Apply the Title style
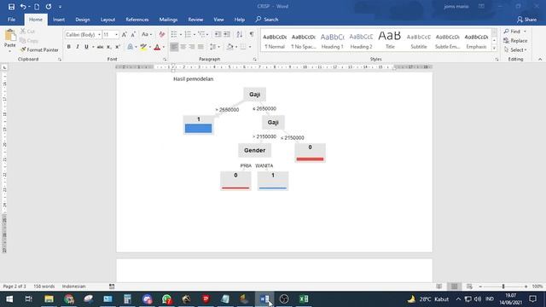 pyautogui.click(x=390, y=40)
